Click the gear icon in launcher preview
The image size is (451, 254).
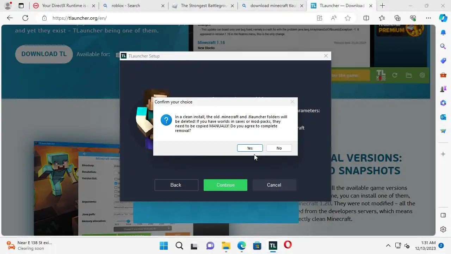pos(422,75)
